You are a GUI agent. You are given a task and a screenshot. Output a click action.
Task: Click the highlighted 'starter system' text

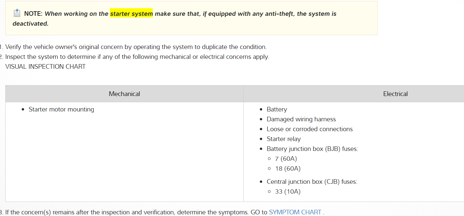[x=131, y=14]
